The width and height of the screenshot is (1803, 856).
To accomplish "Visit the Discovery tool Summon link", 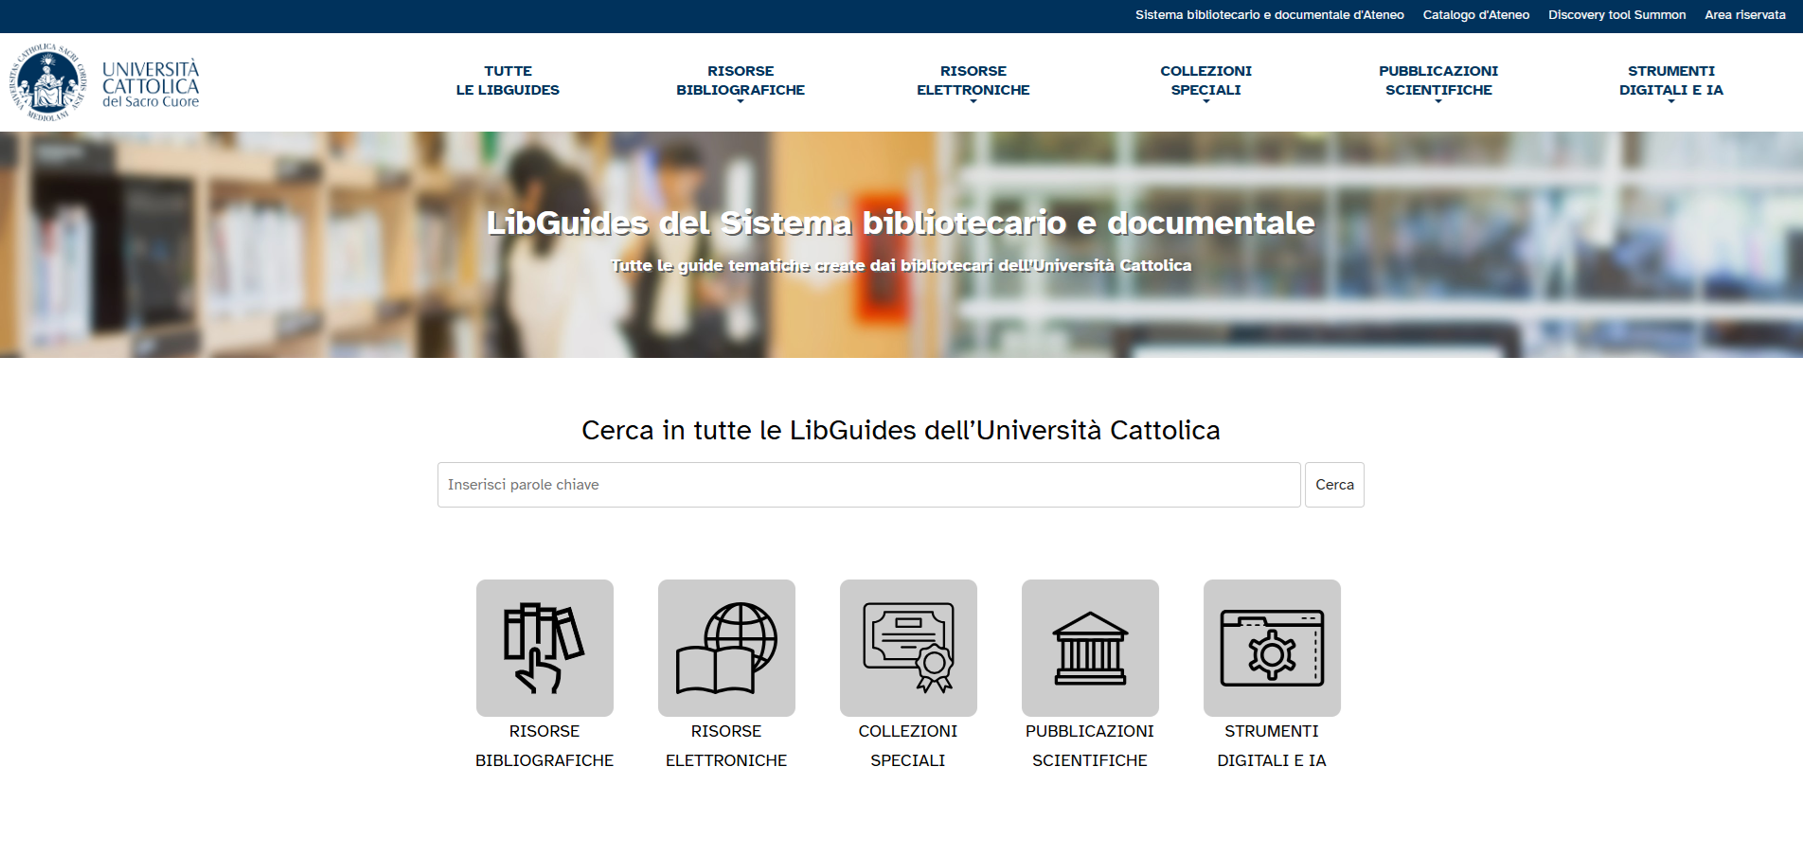I will click(x=1616, y=15).
